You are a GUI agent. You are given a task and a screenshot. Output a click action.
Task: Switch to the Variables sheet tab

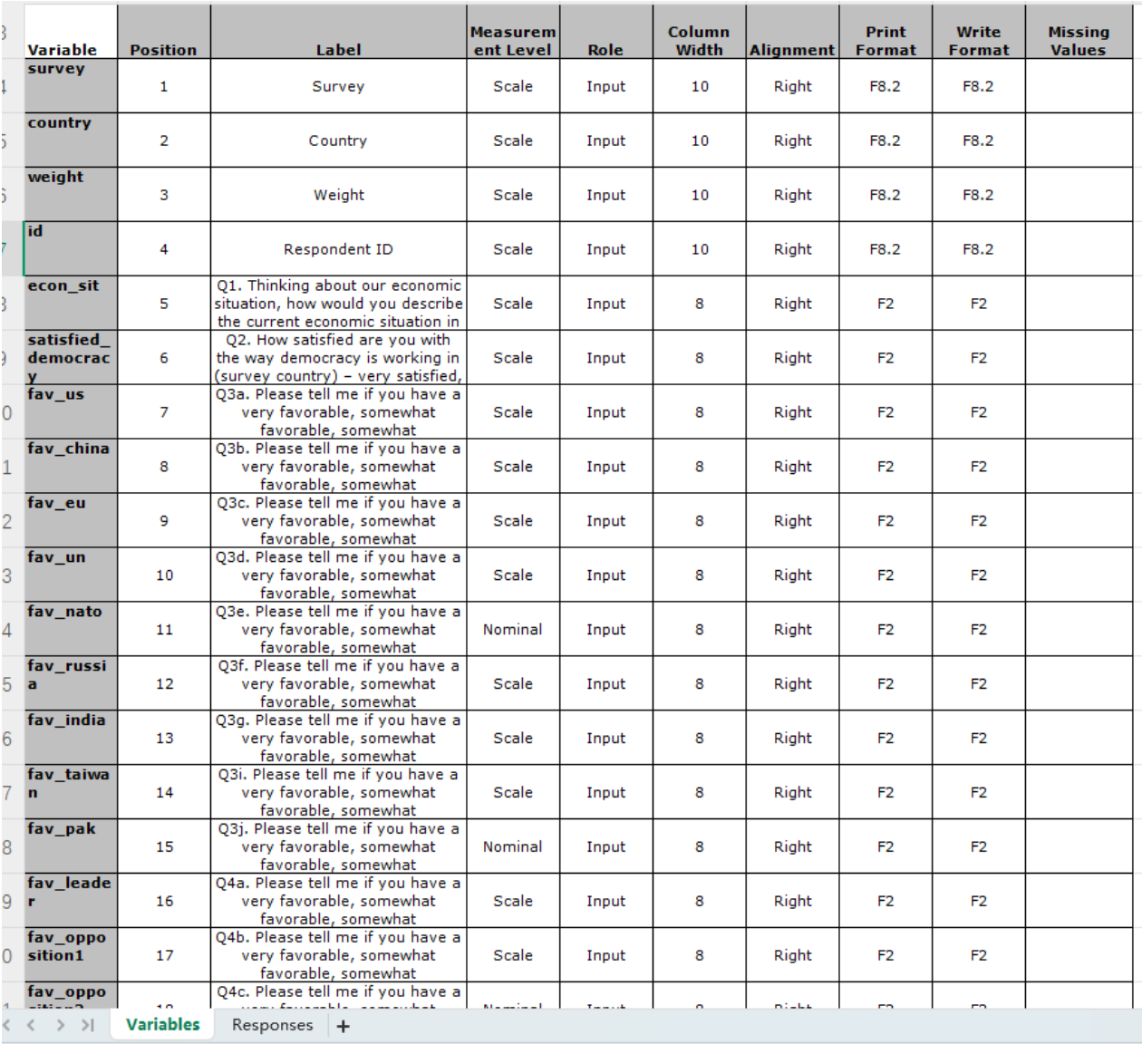pyautogui.click(x=162, y=1025)
